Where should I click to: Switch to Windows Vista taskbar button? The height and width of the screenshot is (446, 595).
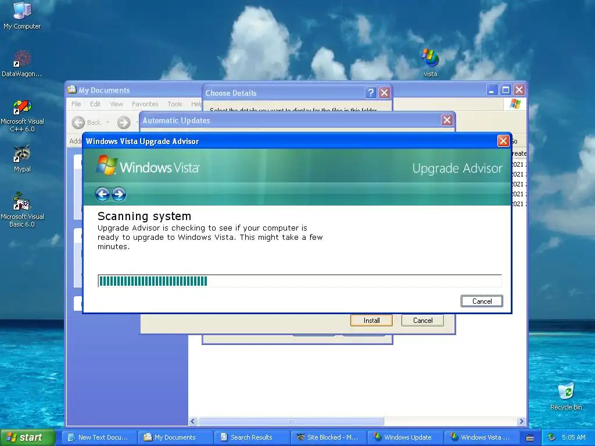481,437
